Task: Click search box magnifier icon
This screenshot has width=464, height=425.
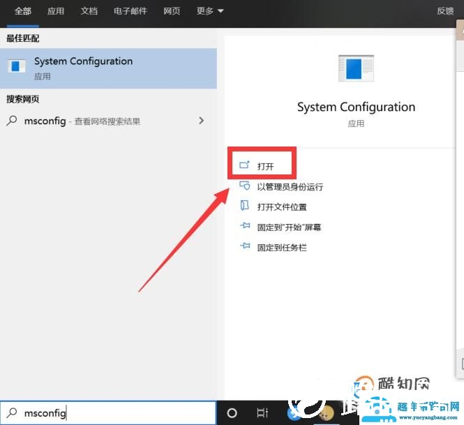Action: point(12,412)
